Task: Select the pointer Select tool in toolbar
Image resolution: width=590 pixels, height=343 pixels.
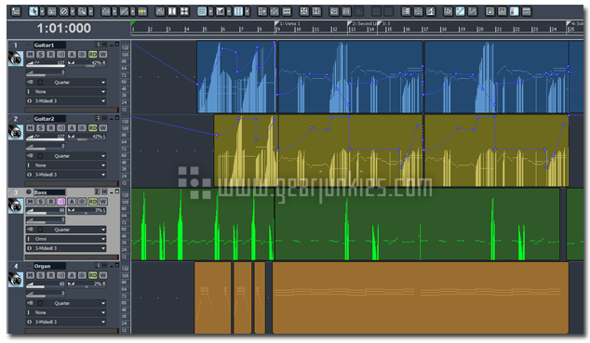Action: [x=34, y=11]
